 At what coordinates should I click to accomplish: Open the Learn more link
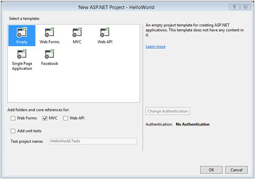coord(156,47)
